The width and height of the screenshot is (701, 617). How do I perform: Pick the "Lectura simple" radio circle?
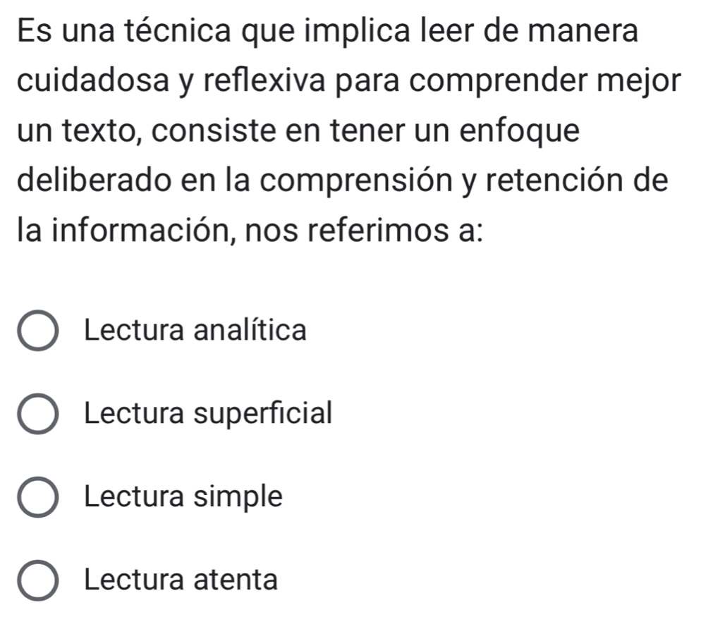click(39, 498)
